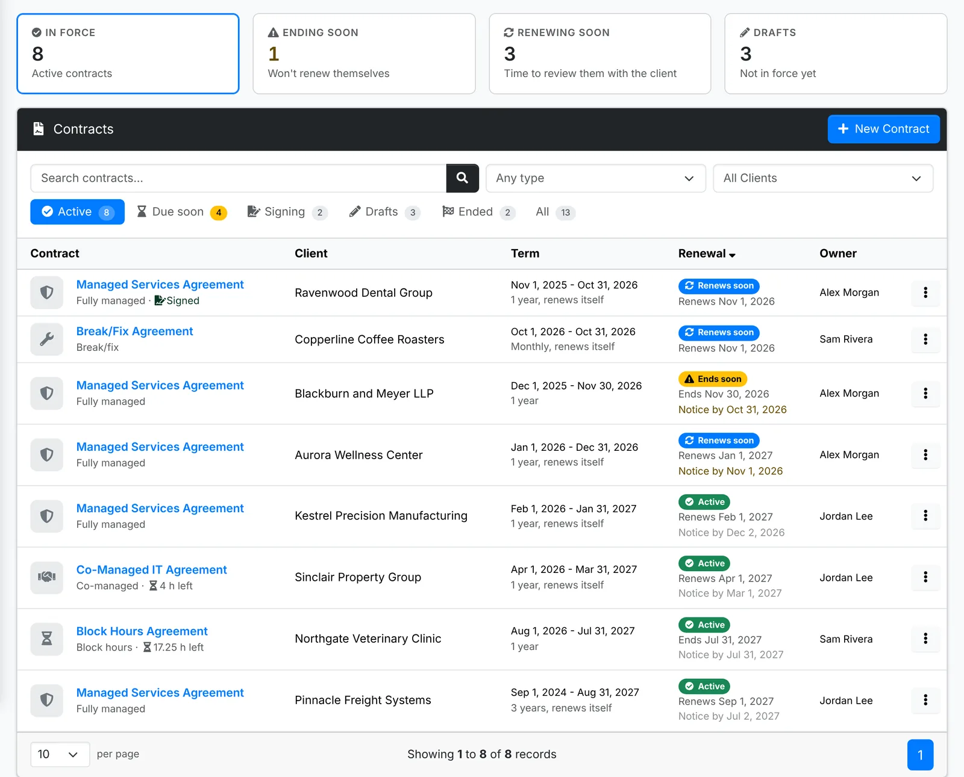Viewport: 964px width, 777px height.
Task: Open the Any type dropdown
Action: click(595, 178)
